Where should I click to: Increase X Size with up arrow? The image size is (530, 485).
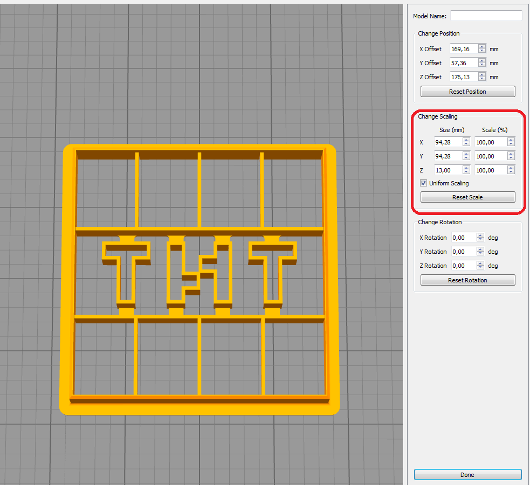pyautogui.click(x=466, y=140)
